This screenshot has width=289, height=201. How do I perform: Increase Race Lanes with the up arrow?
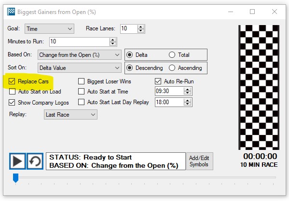(x=141, y=27)
